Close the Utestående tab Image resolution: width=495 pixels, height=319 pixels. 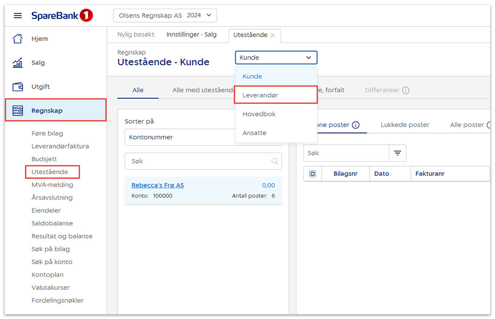pyautogui.click(x=273, y=35)
